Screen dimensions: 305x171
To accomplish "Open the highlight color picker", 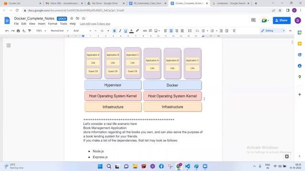I will pos(137,31).
